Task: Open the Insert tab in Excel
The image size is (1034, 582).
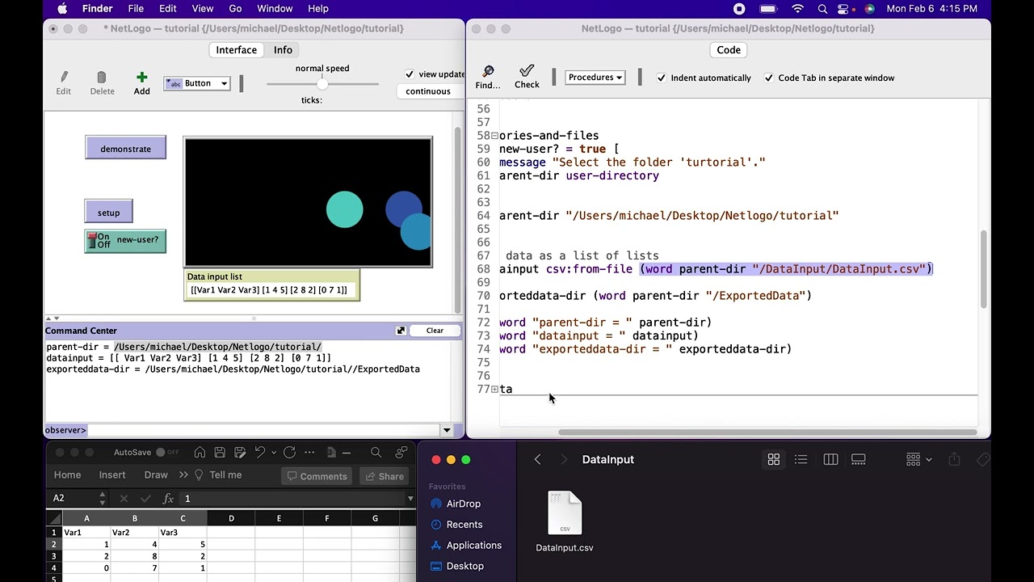Action: tap(112, 475)
